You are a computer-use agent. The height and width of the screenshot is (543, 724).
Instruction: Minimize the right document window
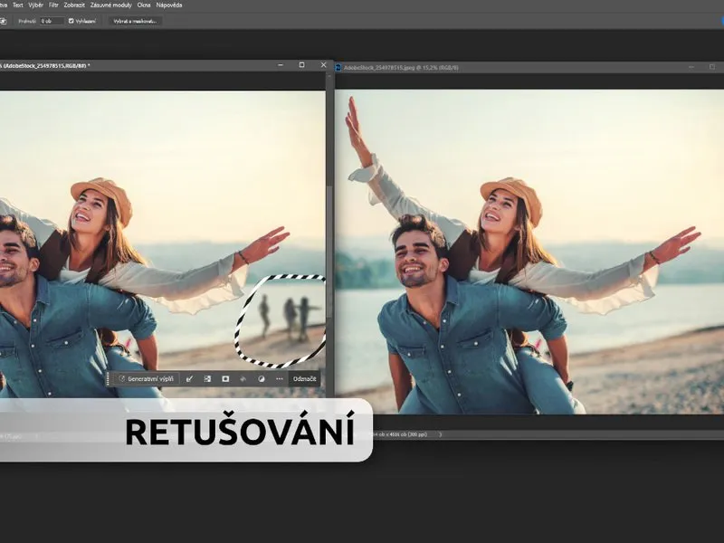pos(691,67)
